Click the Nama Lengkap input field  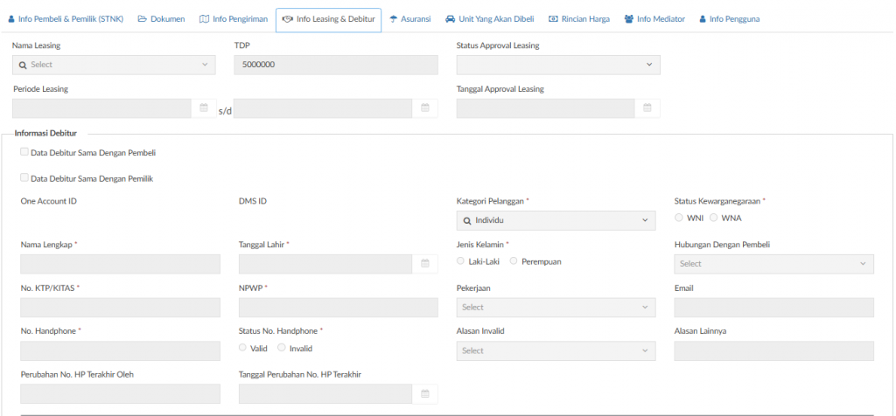pyautogui.click(x=120, y=263)
